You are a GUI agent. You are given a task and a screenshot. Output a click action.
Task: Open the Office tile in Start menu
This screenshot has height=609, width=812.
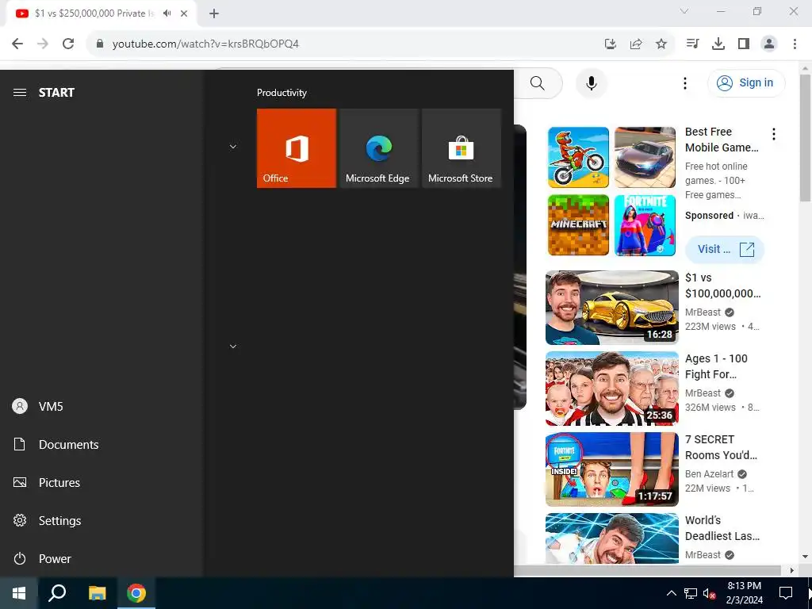pyautogui.click(x=297, y=148)
